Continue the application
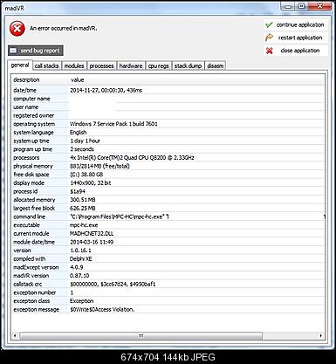The width and height of the screenshot is (336, 364). tap(296, 25)
